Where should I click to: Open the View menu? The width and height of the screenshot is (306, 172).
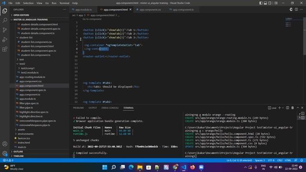click(x=39, y=3)
